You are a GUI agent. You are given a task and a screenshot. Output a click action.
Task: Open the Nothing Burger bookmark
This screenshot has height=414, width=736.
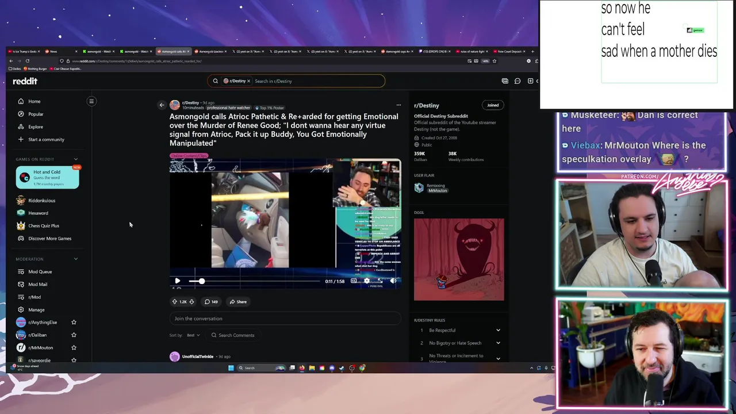35,68
